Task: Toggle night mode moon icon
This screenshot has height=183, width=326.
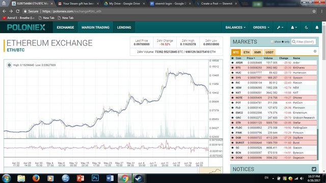Action: click(x=306, y=27)
